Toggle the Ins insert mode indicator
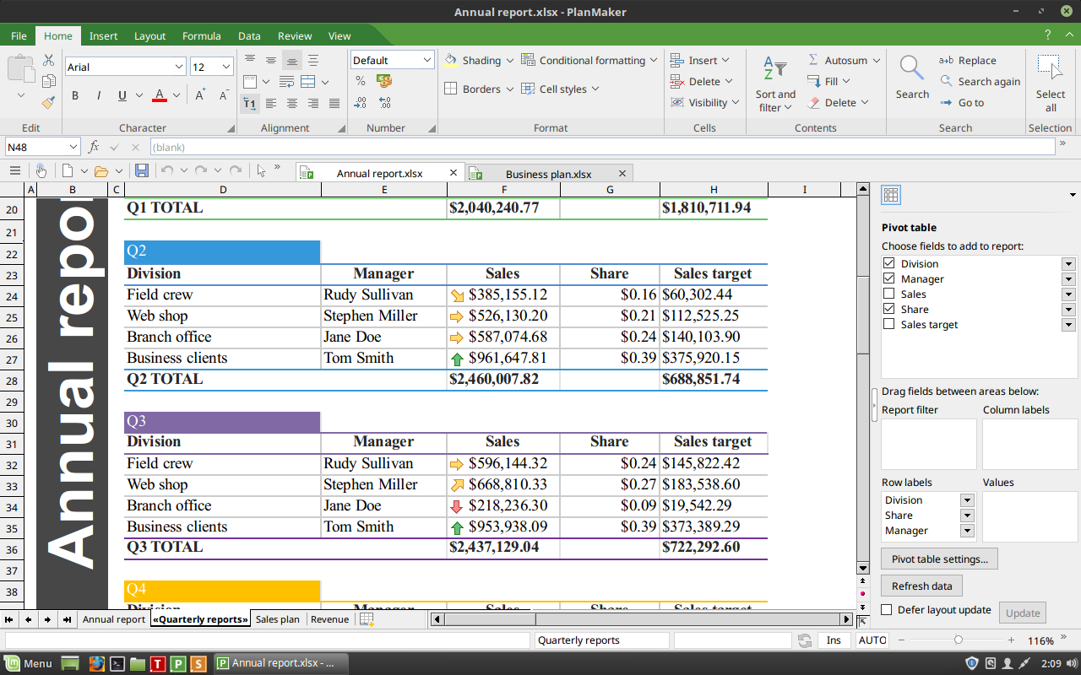Screen dimensions: 1081x675 834,640
